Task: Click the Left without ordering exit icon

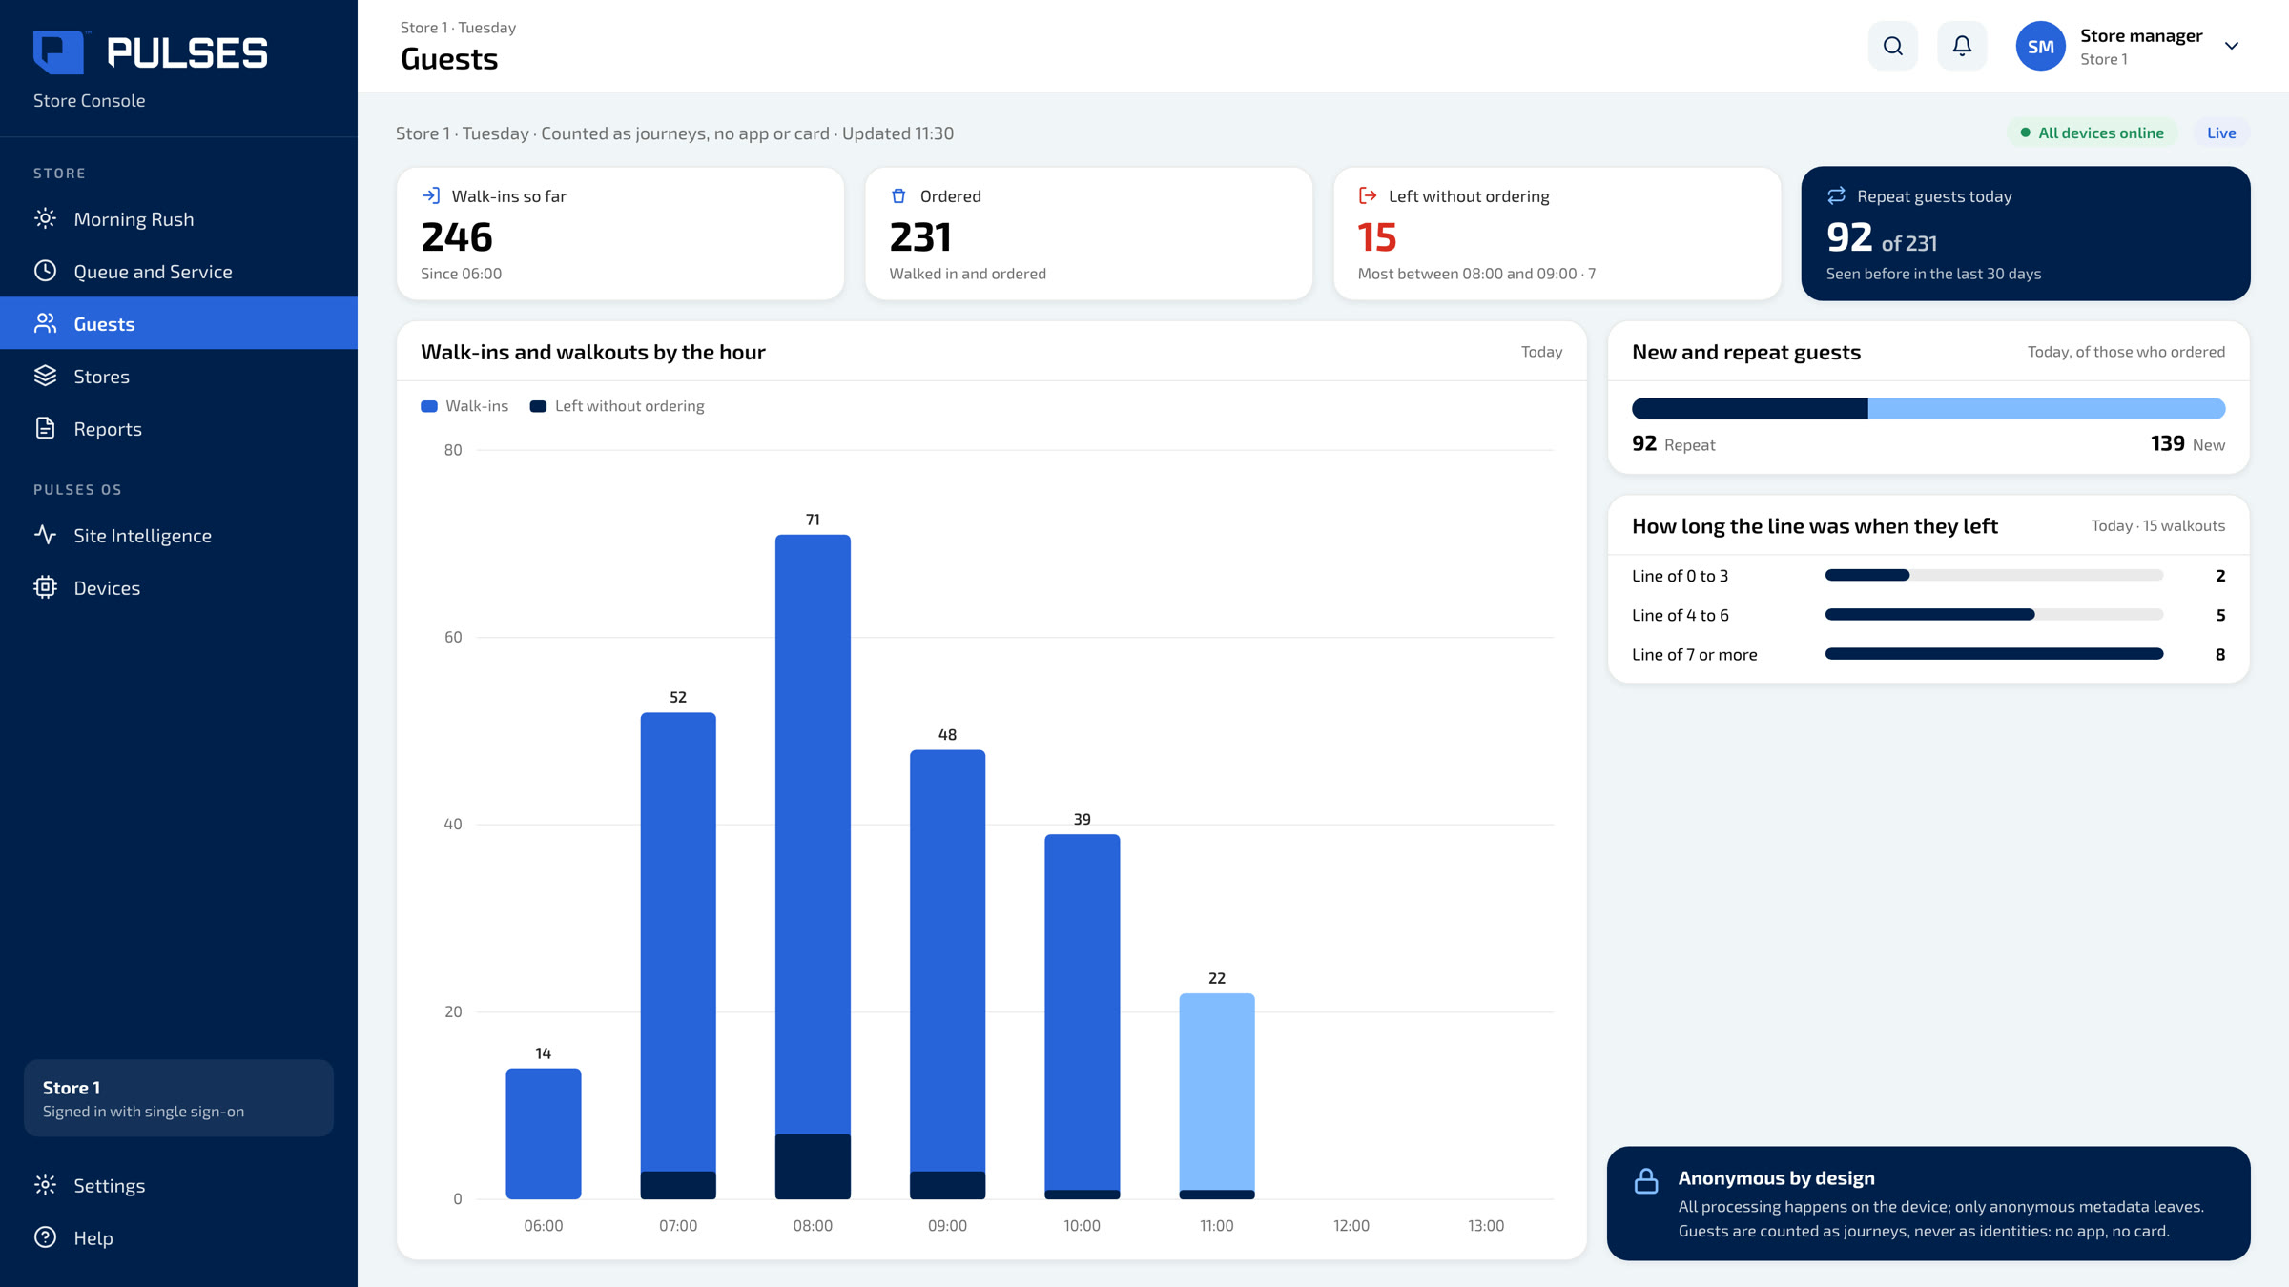Action: [1368, 195]
